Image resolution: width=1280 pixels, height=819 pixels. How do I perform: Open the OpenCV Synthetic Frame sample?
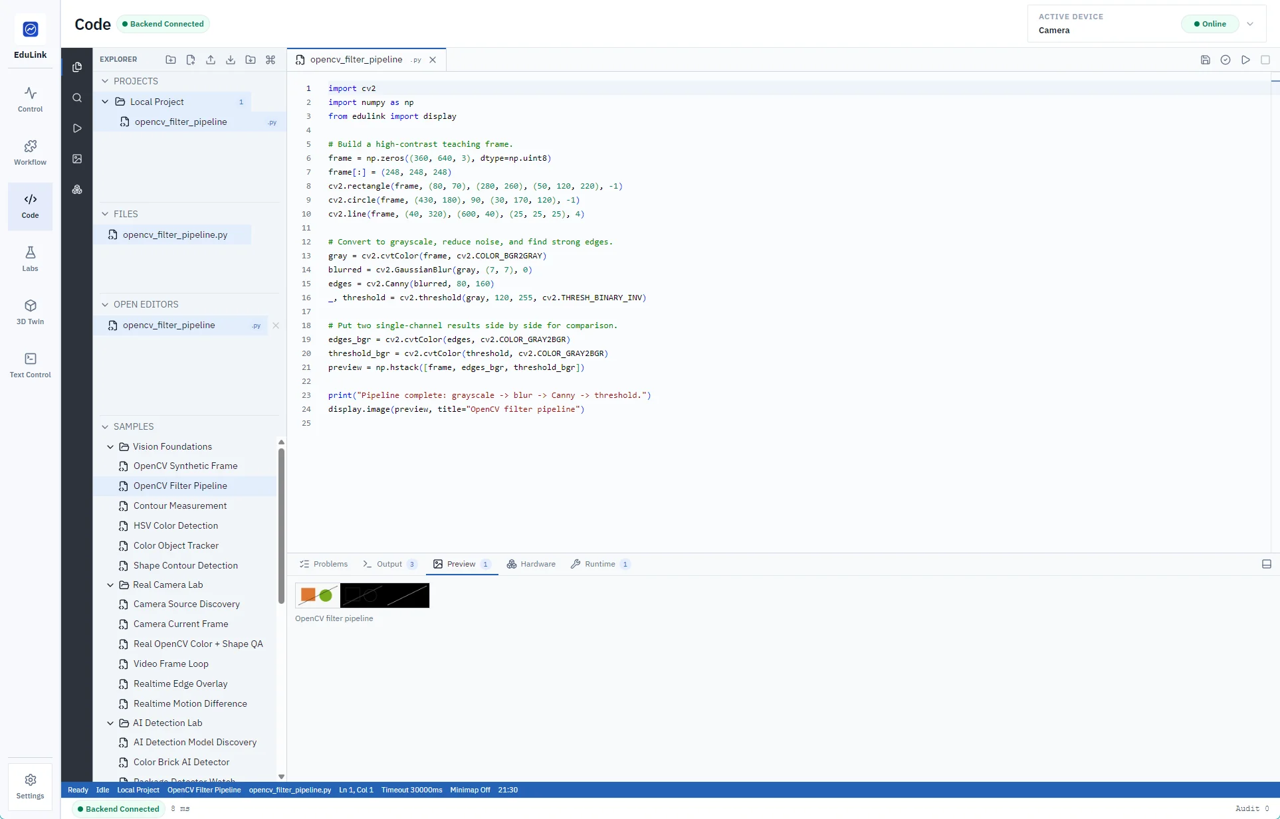coord(185,466)
